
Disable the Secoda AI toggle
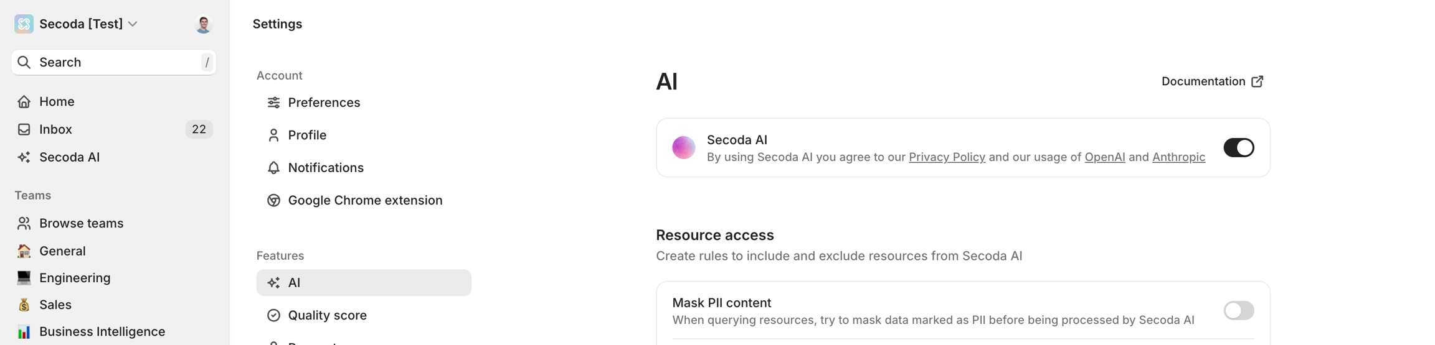[1238, 148]
